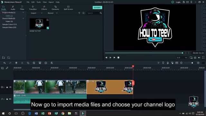Screen dimensions: 206x116
Task: Lock video track 1
Action: click(x=7, y=87)
